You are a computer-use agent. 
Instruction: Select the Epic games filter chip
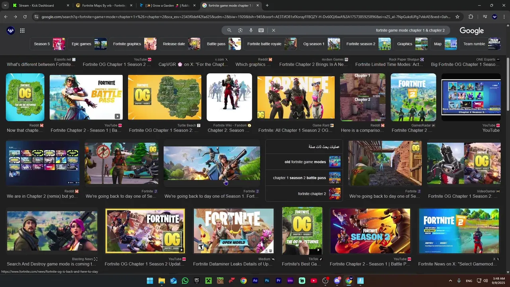(87, 44)
